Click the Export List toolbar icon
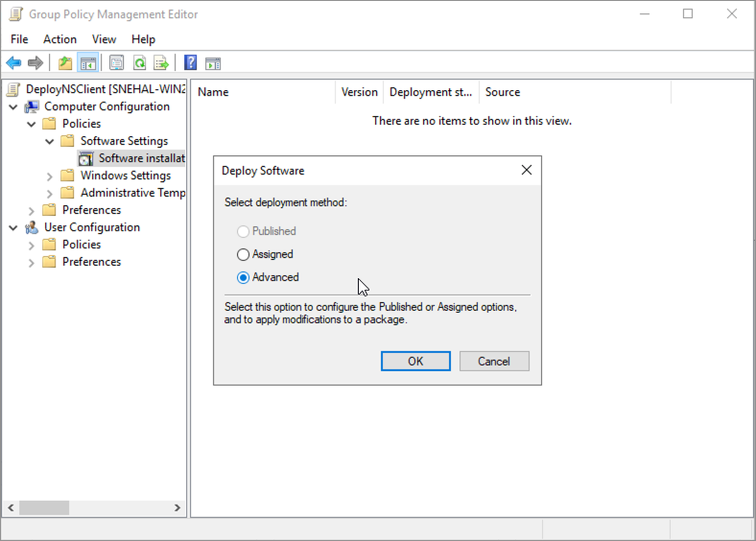Viewport: 756px width, 541px height. [x=161, y=63]
